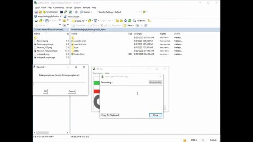Image resolution: width=253 pixels, height=142 pixels.
Task: Expand the local filter dropdown arrow
Action: tap(50, 21)
